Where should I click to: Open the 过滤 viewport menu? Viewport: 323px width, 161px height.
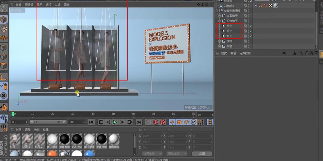[57, 4]
